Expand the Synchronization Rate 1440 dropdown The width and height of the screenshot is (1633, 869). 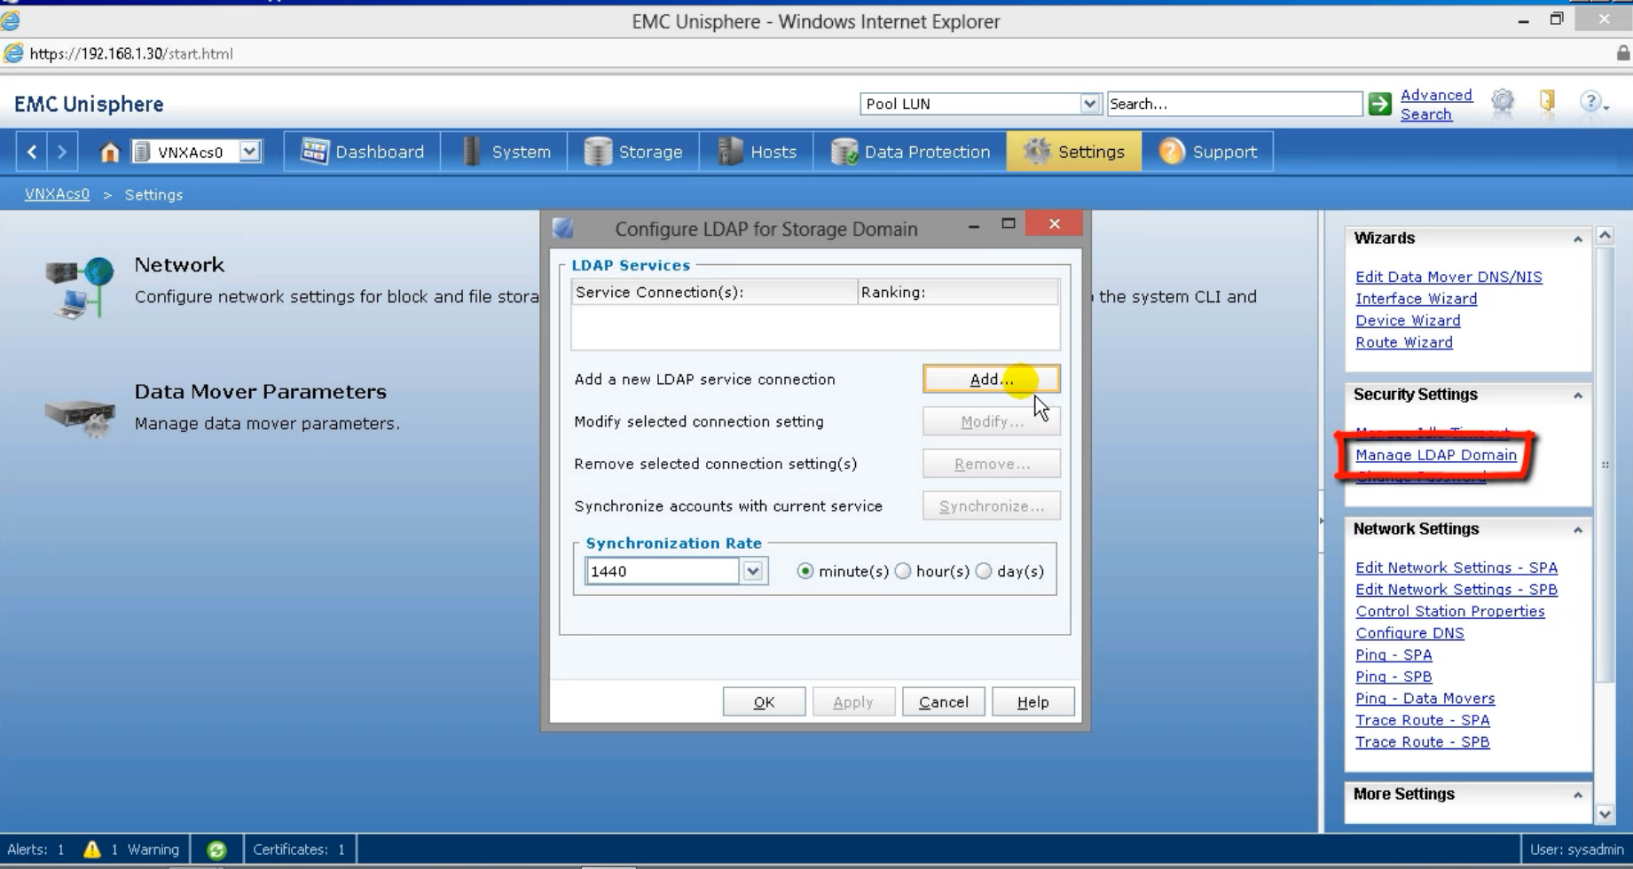753,571
